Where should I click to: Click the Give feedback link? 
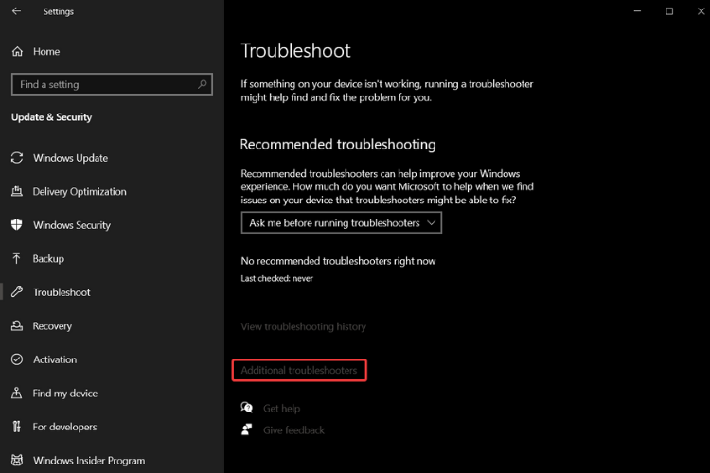point(293,430)
